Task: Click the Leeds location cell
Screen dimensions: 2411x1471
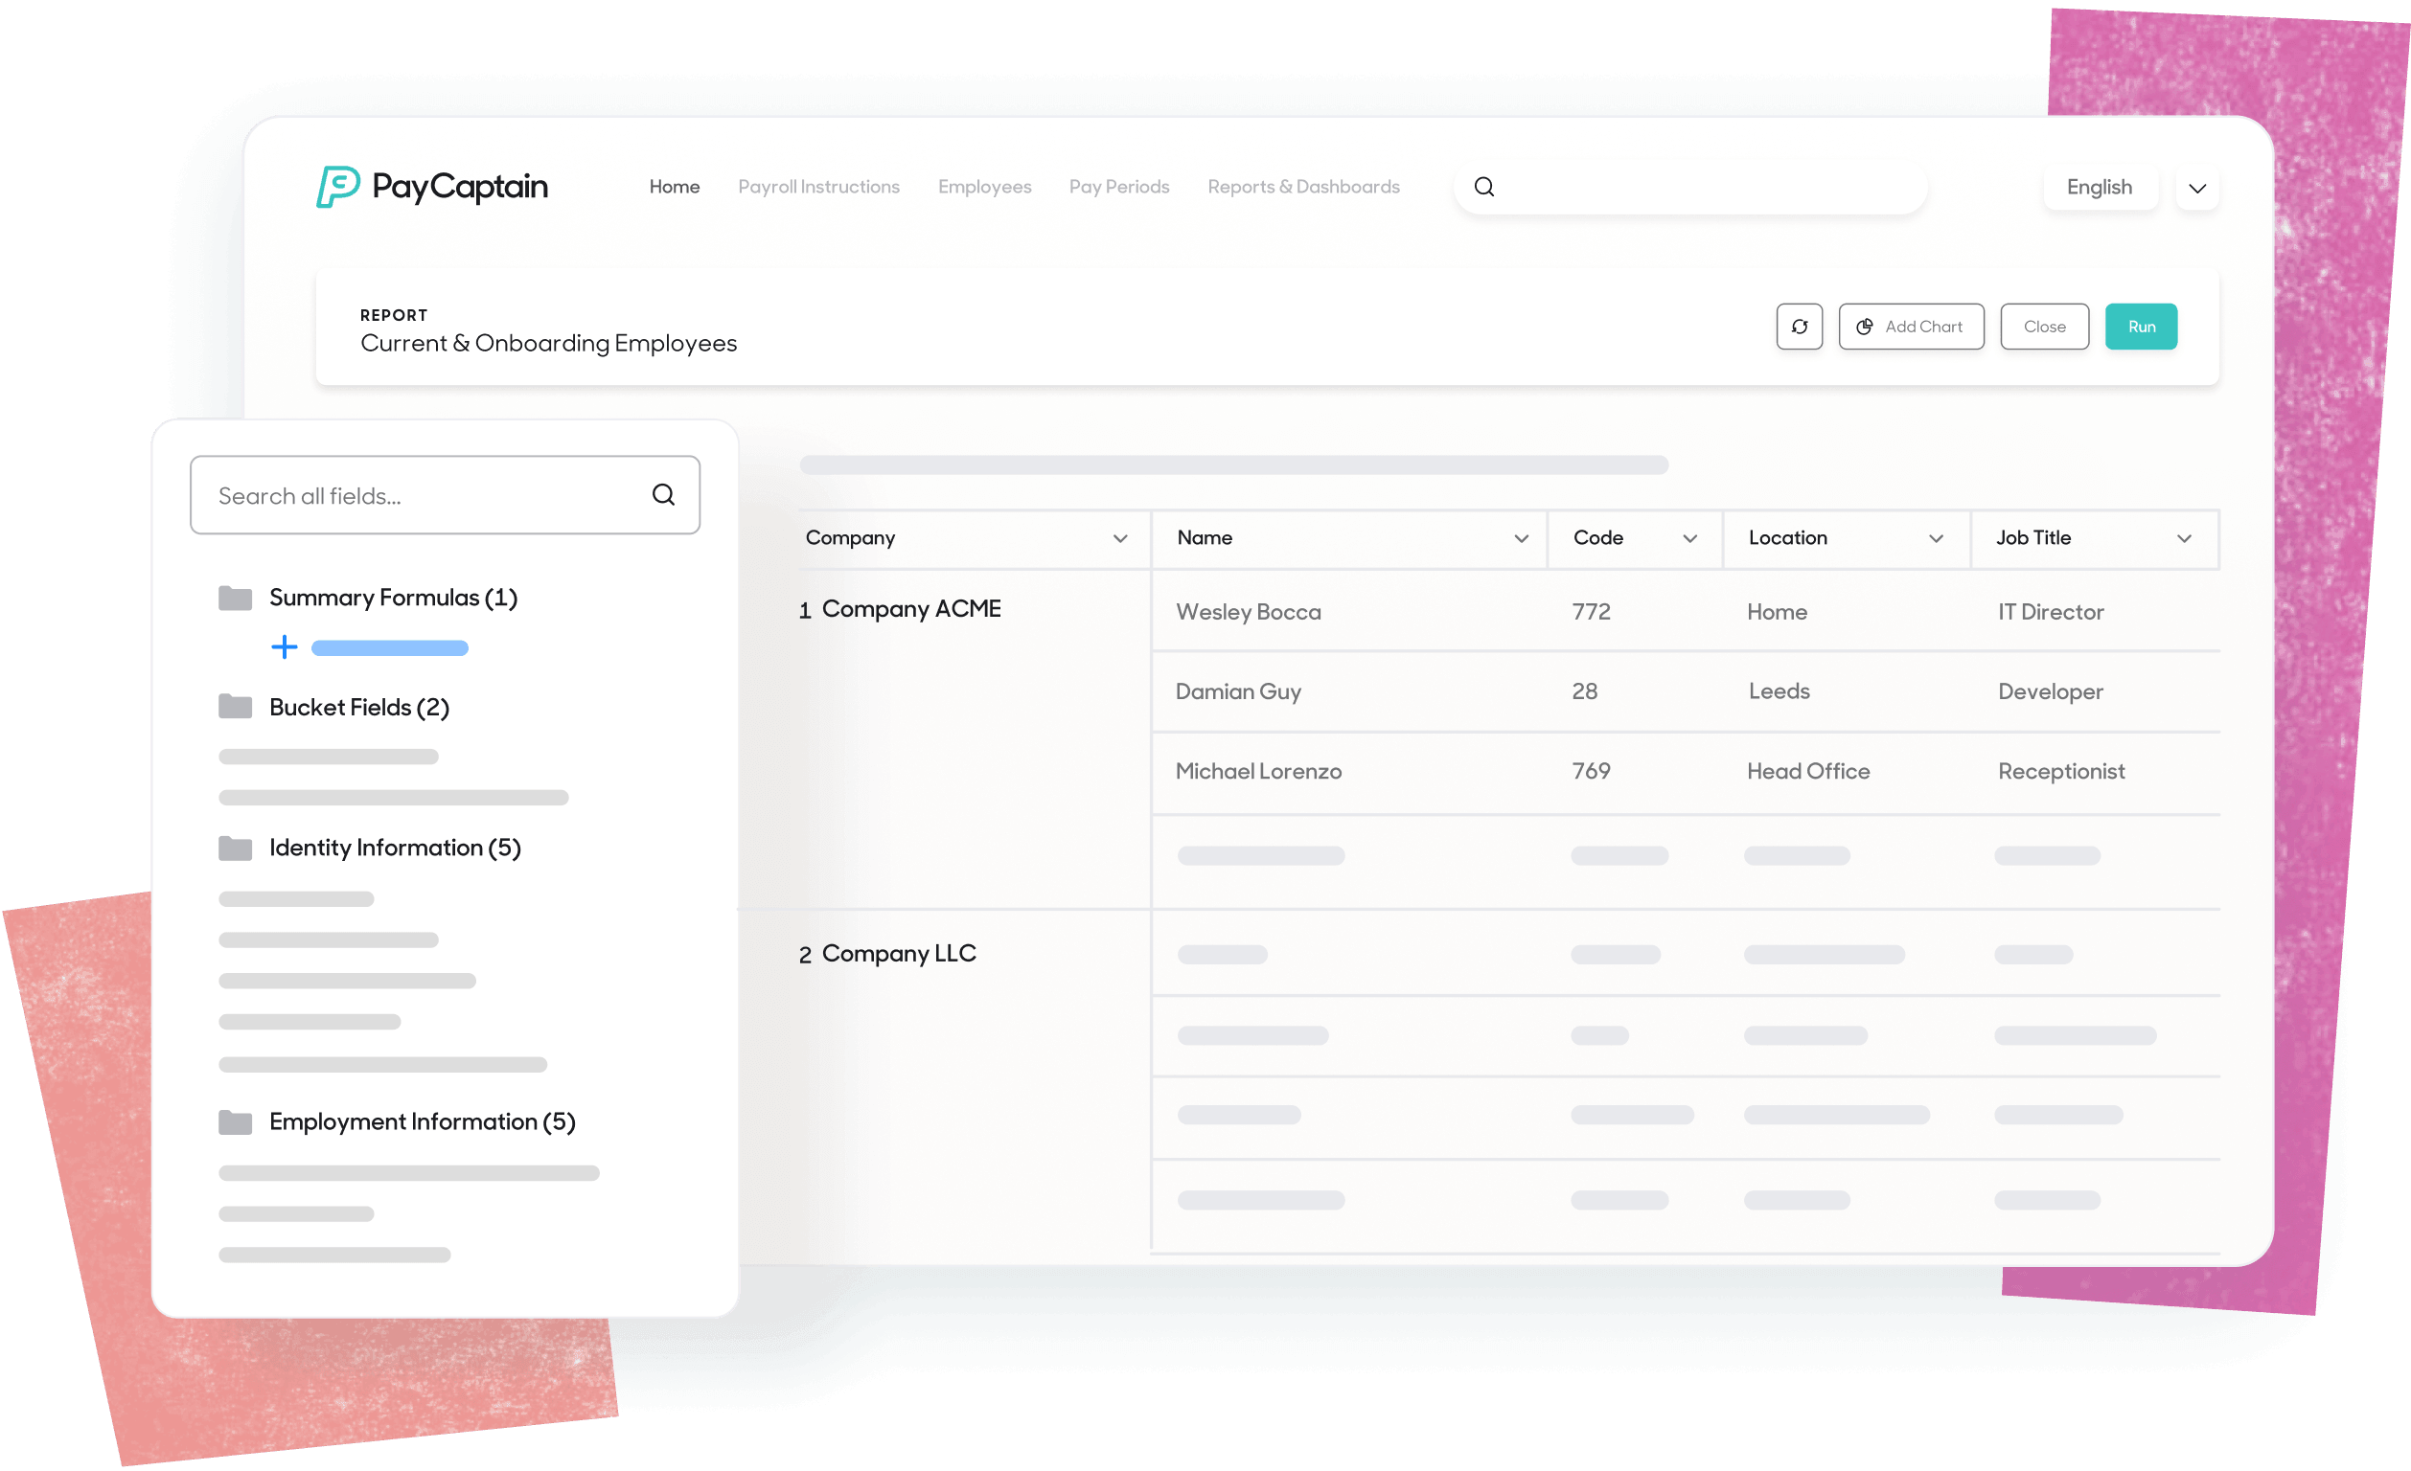Action: point(1779,691)
